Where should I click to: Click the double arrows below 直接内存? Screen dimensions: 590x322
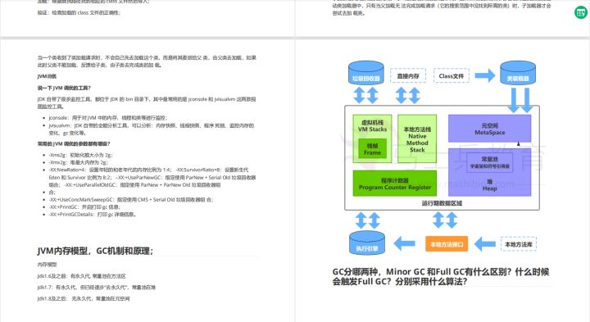coord(408,95)
